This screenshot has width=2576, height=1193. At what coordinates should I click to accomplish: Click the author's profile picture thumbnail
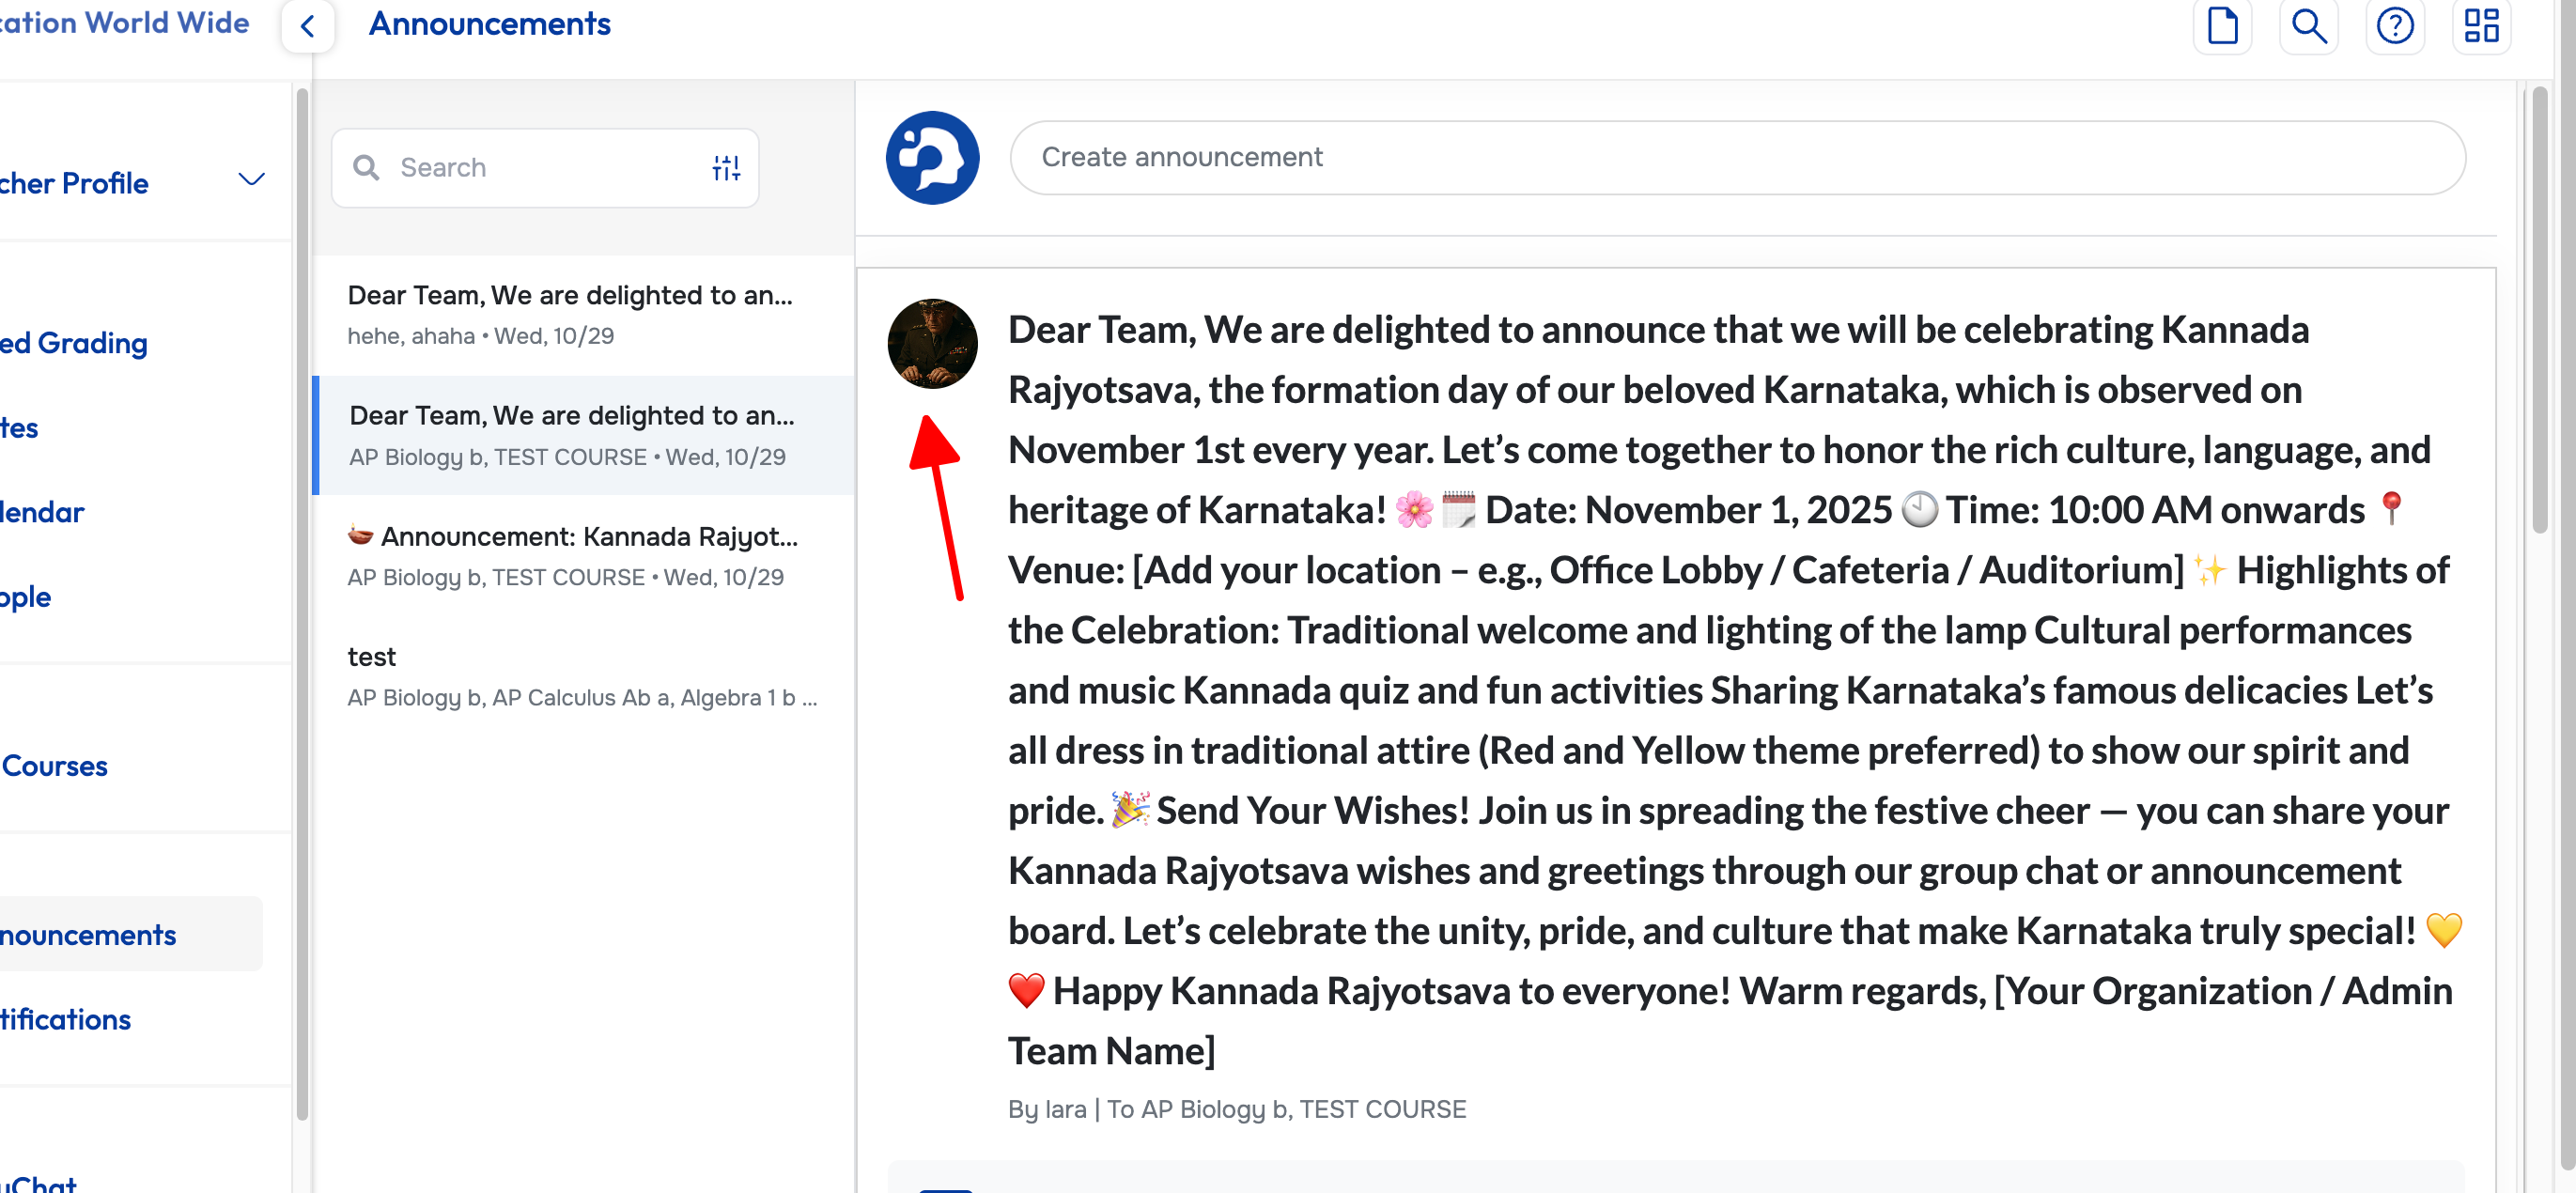pos(932,343)
